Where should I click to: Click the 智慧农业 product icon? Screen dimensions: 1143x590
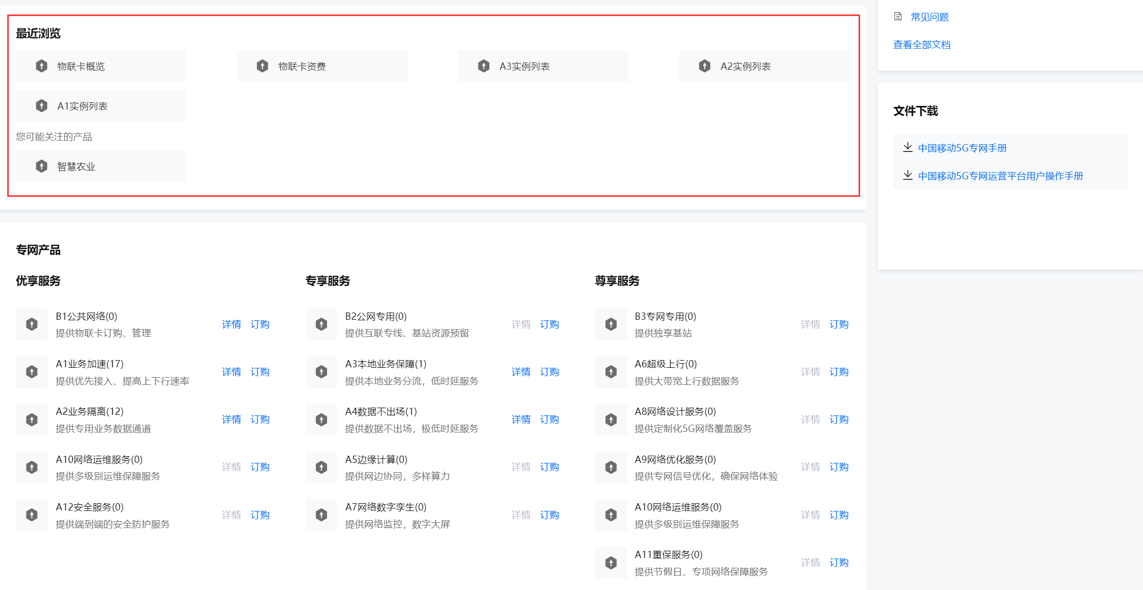pos(41,166)
